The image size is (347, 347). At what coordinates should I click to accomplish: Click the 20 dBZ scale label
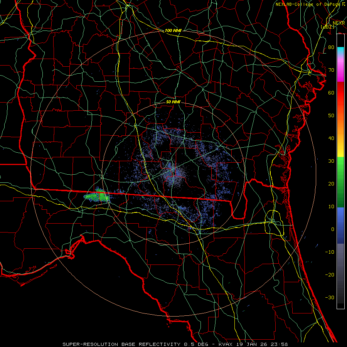pos(331,184)
